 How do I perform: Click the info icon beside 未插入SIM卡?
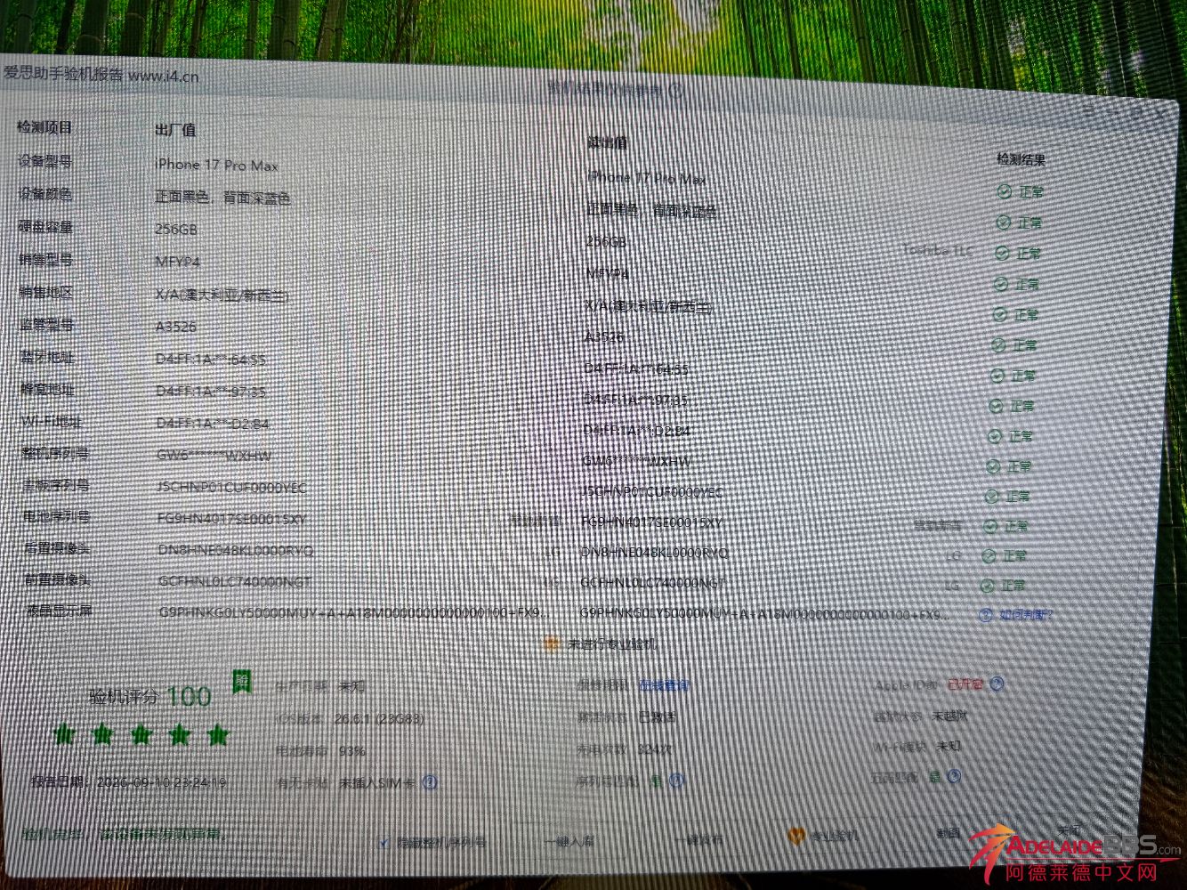click(x=430, y=783)
